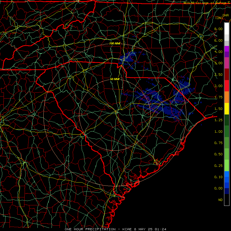Viewport: 231px width, 231px height.
Task: Click the 8.00 legend value
Action: point(218,29)
